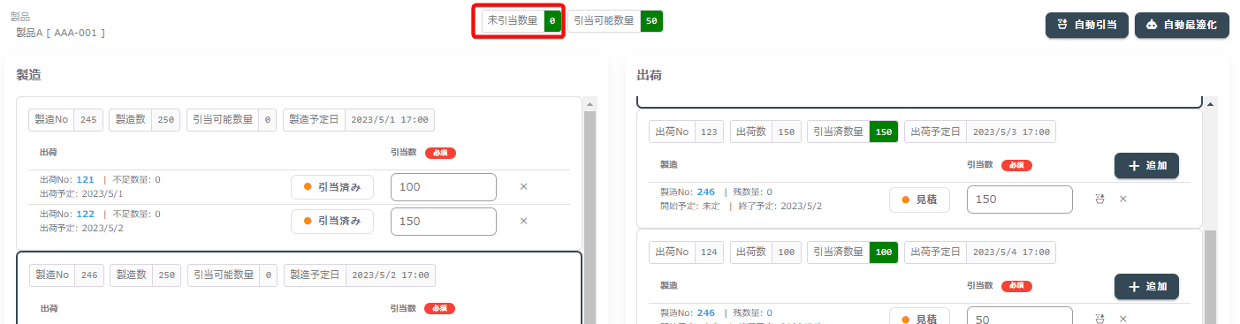The height and width of the screenshot is (324, 1240).
Task: Click 出荷予定日 2023/5/3 17:00 tag
Action: coord(979,132)
